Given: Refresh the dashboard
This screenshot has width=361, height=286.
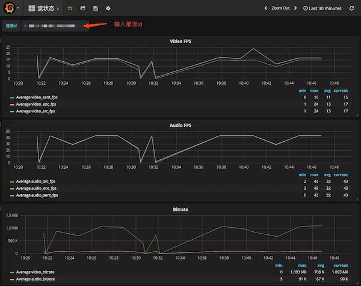Looking at the screenshot, I should 351,8.
